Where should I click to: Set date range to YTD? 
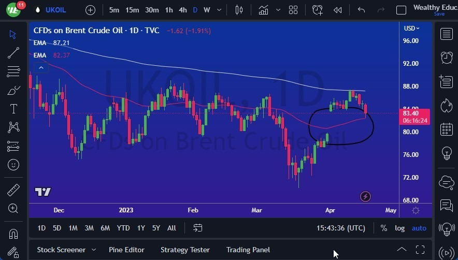point(123,228)
